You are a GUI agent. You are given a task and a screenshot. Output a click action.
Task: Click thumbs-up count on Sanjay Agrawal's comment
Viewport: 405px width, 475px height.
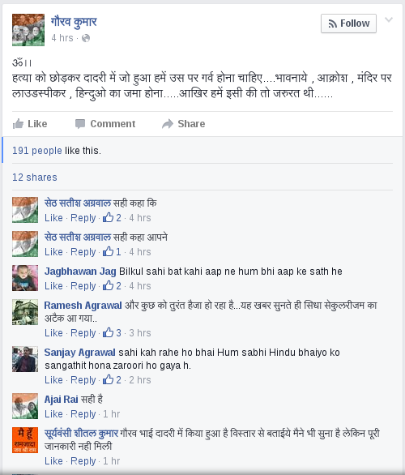[x=112, y=380]
